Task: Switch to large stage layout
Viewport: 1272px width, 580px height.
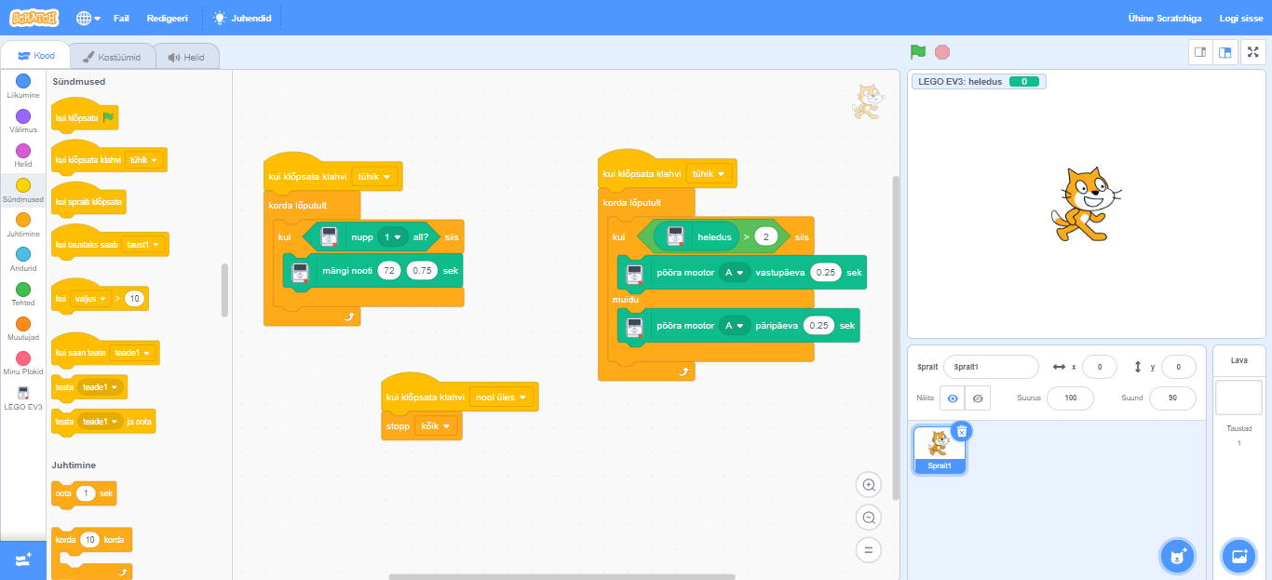Action: [1225, 52]
